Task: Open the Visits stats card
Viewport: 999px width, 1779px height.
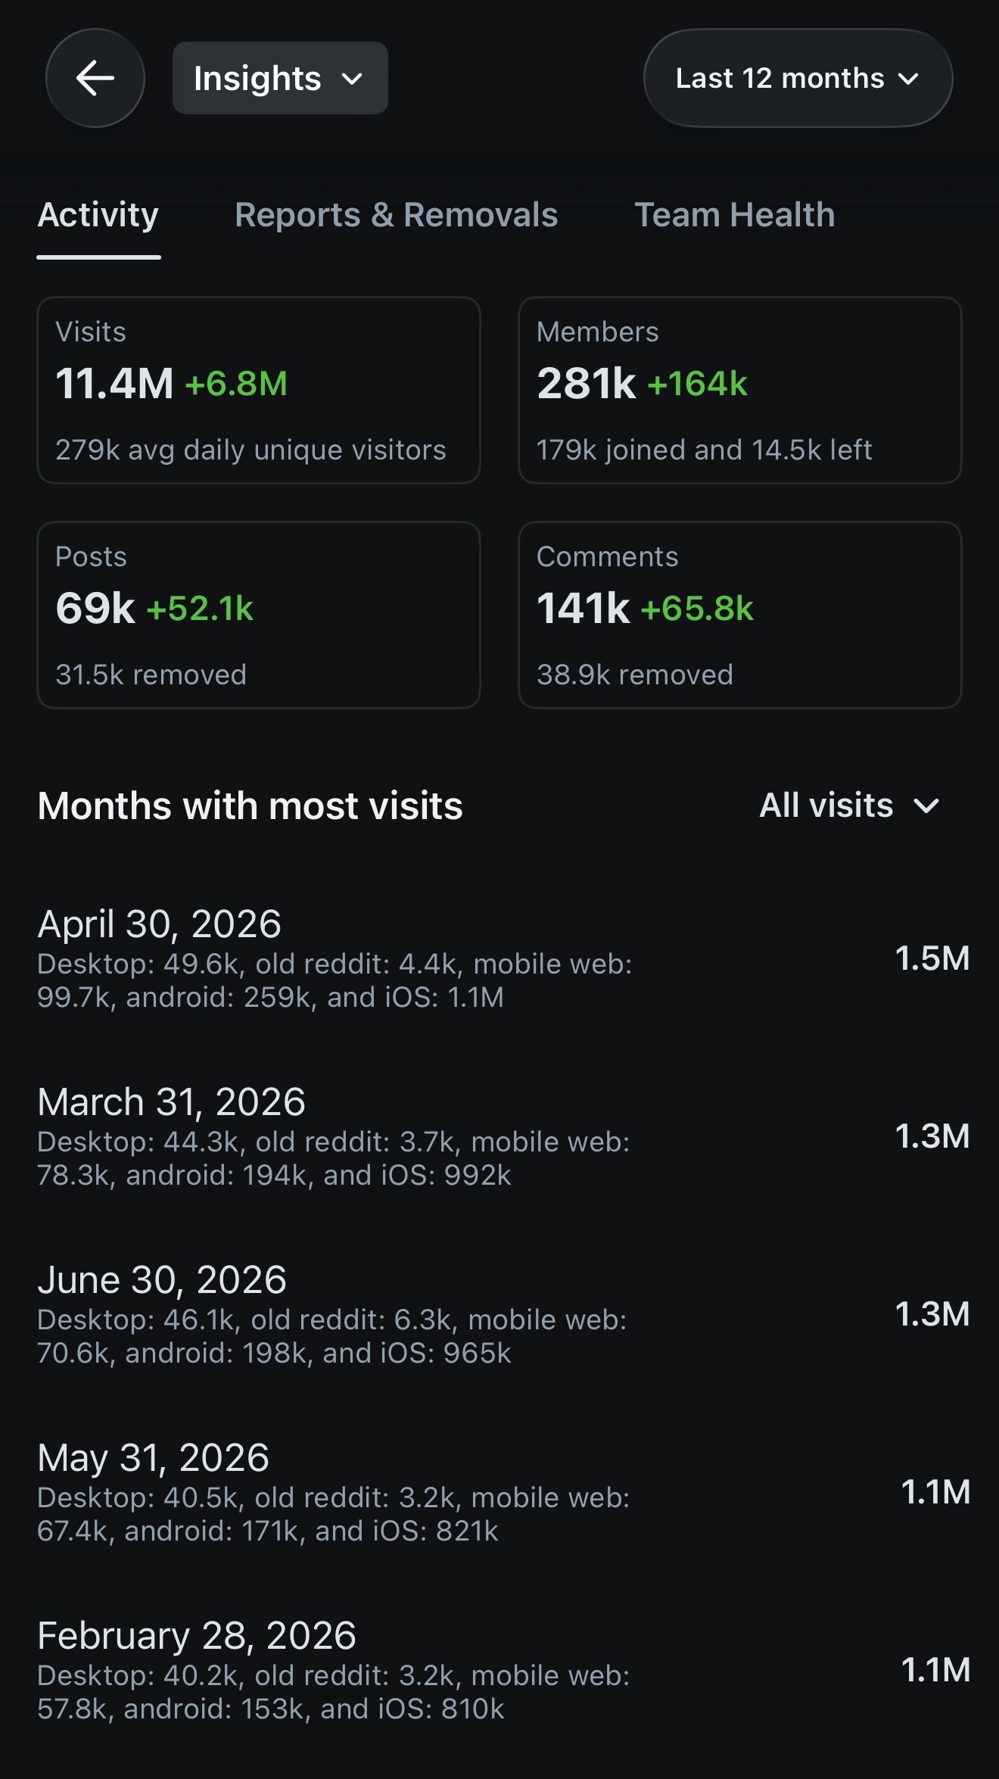Action: pyautogui.click(x=259, y=390)
